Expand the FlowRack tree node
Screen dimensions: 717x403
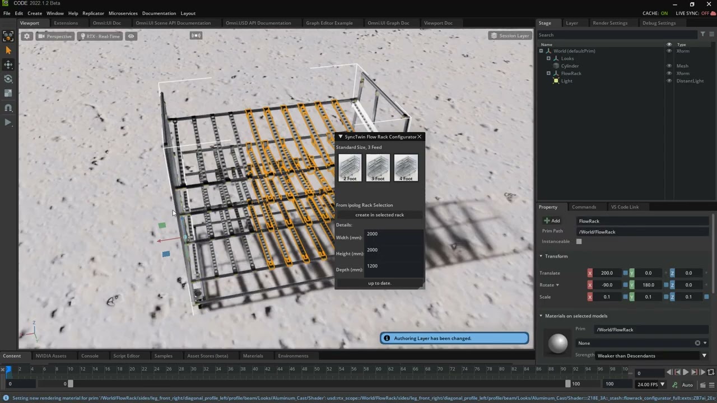coord(548,73)
